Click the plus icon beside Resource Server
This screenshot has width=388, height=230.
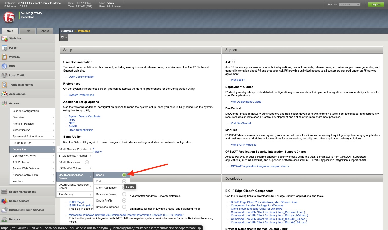click(124, 194)
